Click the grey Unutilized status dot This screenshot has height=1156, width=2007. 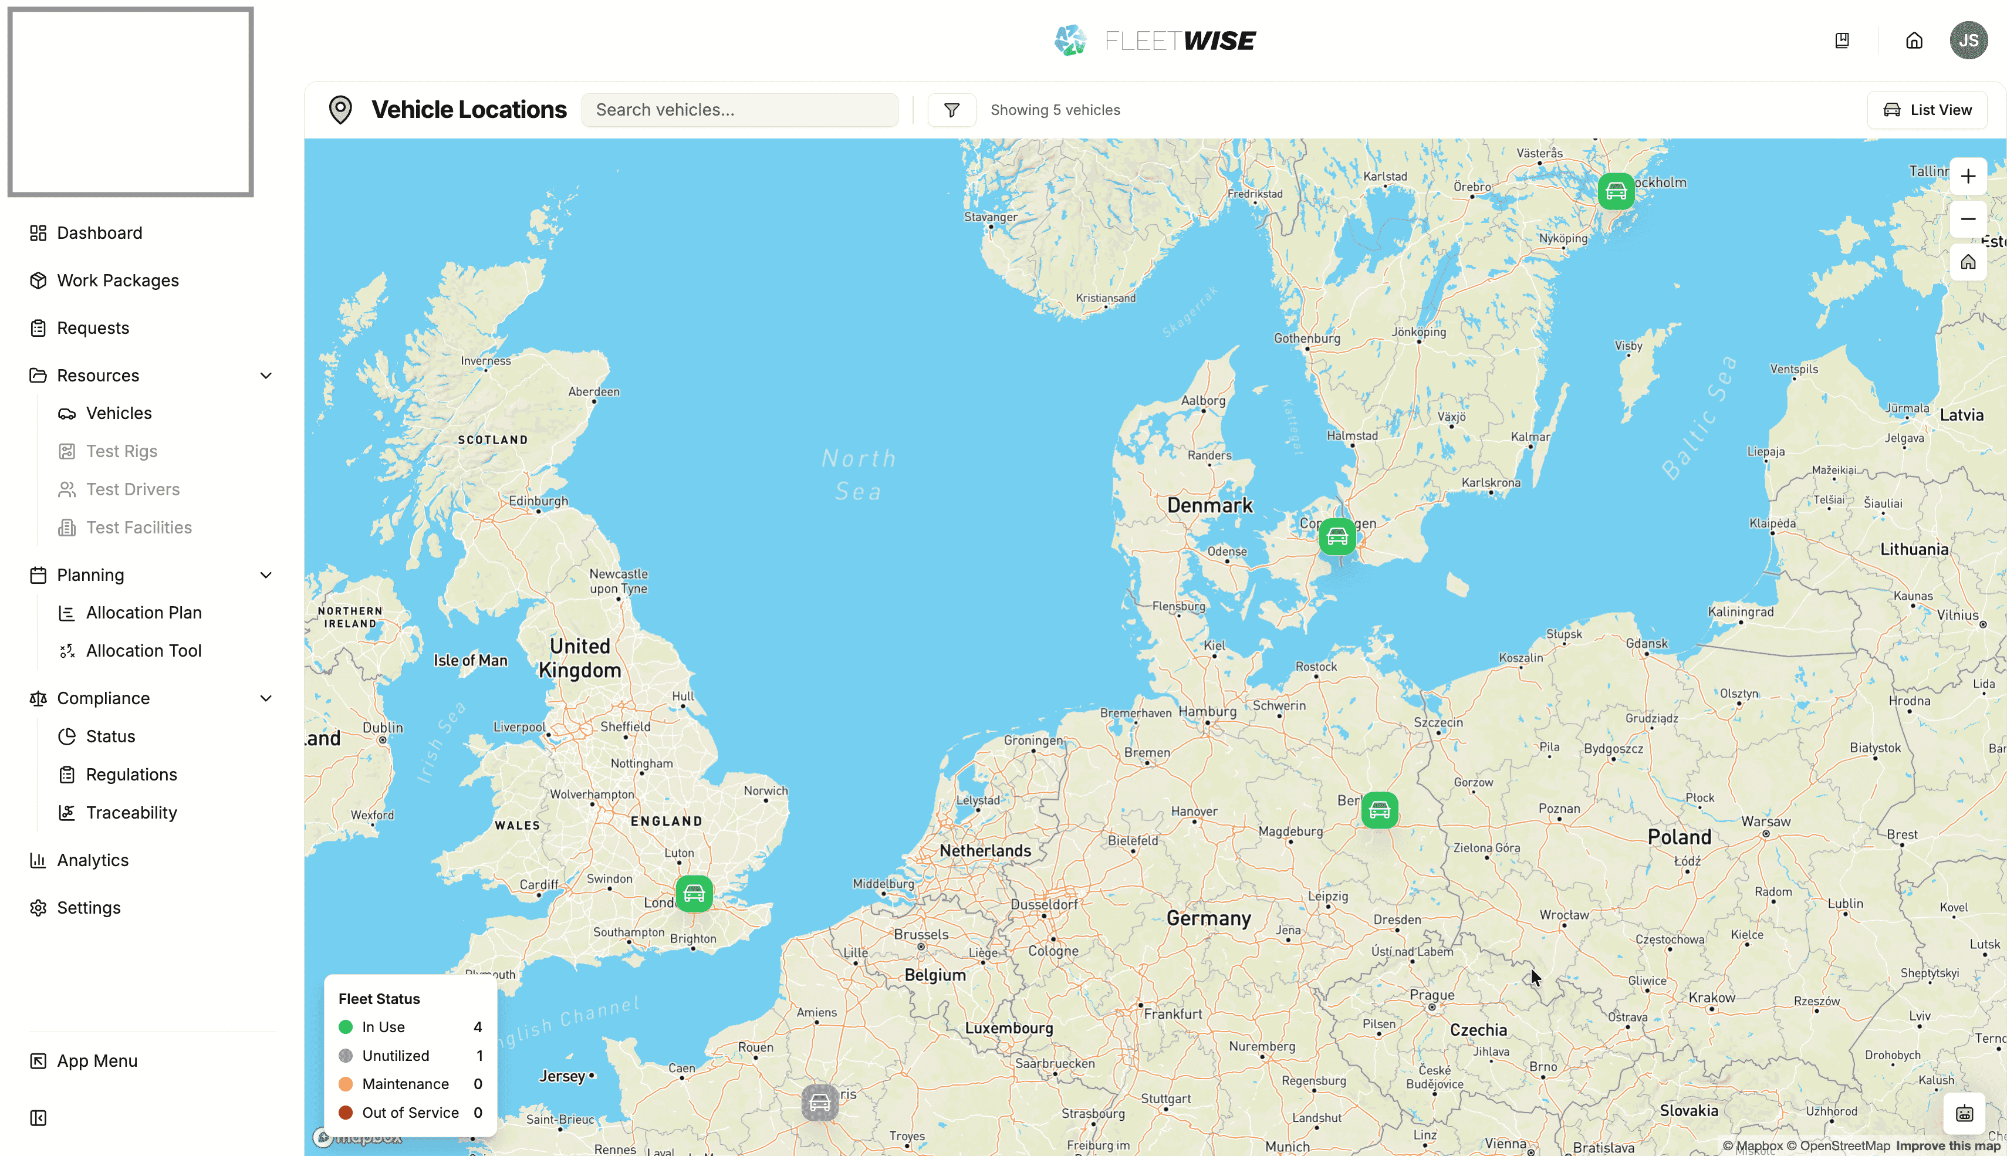[345, 1055]
